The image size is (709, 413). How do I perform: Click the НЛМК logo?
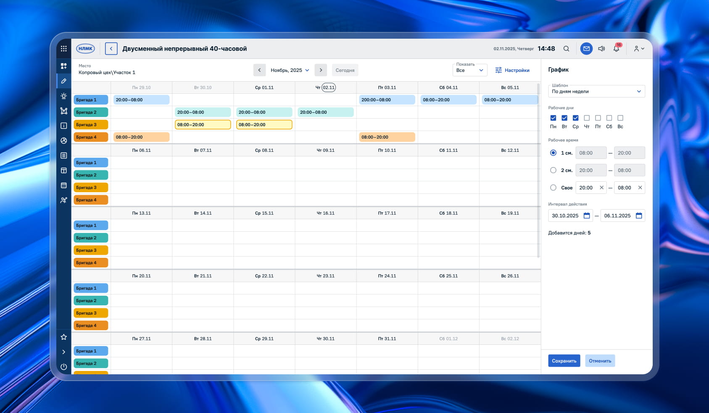click(x=85, y=48)
